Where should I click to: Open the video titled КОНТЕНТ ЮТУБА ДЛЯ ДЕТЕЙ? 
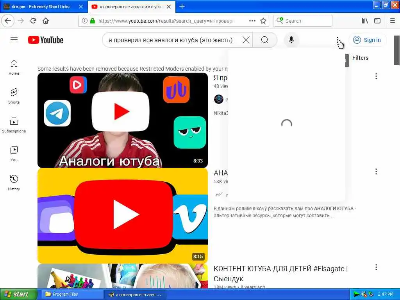point(280,273)
